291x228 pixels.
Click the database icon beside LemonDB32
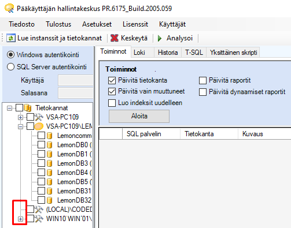click(50, 200)
